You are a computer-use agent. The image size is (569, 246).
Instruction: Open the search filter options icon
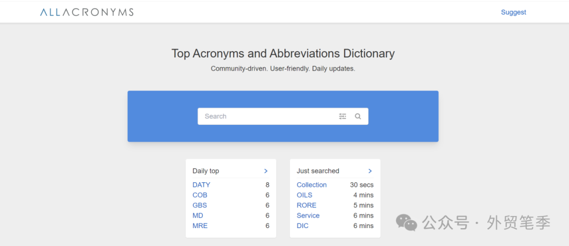click(342, 116)
